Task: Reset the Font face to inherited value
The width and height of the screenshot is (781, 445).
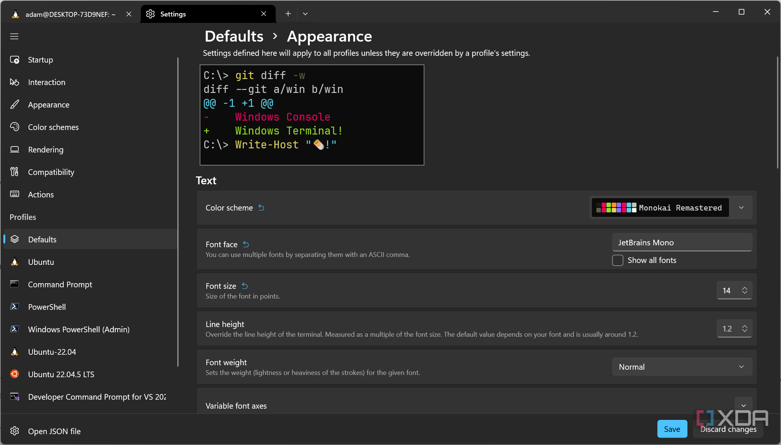Action: 246,244
